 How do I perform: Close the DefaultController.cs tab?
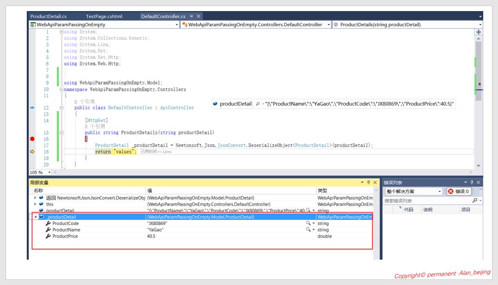click(x=198, y=16)
